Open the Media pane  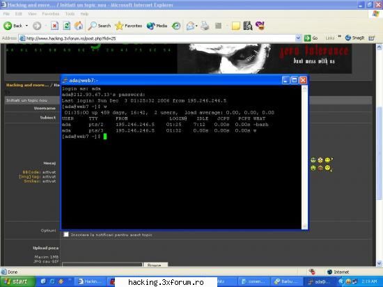(157, 26)
